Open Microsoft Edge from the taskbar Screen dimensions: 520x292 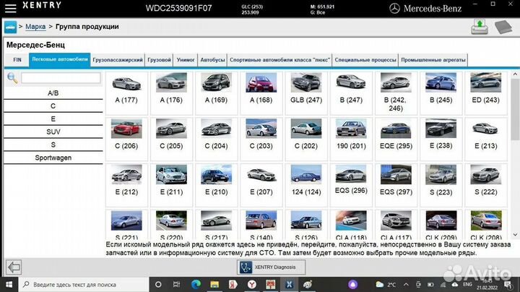pos(196,284)
